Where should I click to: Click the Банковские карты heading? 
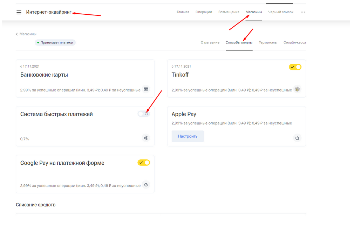(x=44, y=75)
